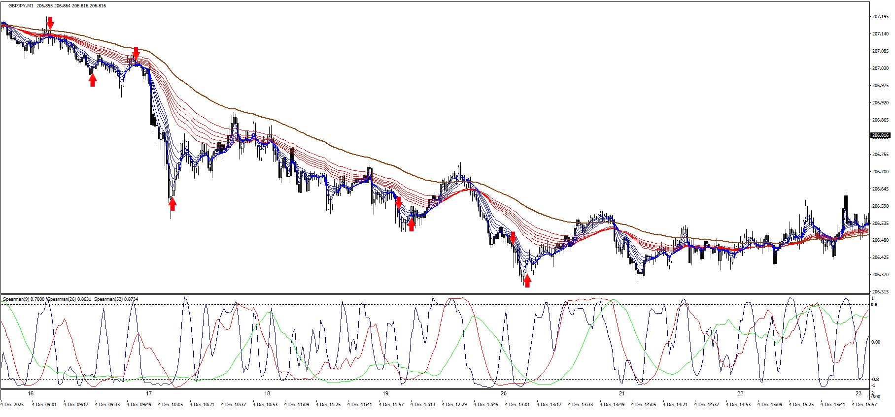The height and width of the screenshot is (417, 895).
Task: Click hour marker 16 on the timeline
Action: tap(31, 393)
